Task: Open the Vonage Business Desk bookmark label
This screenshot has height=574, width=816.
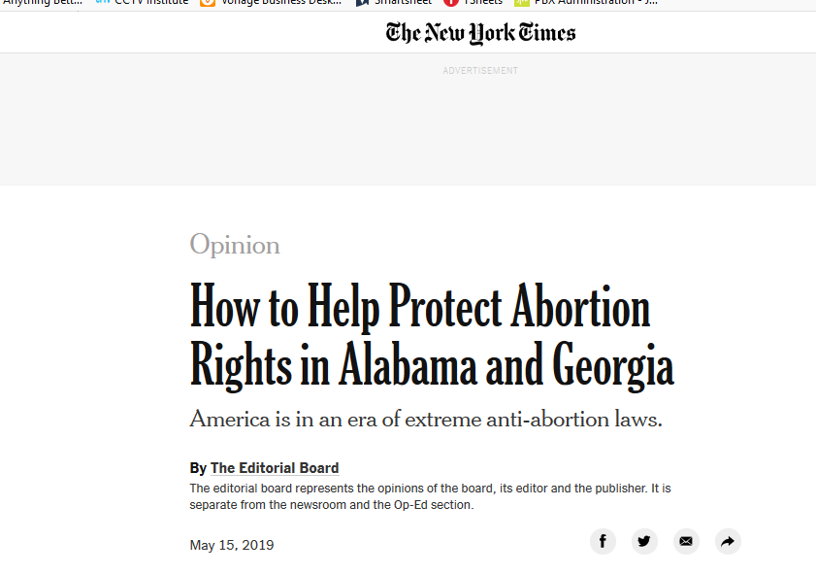Action: 281,3
